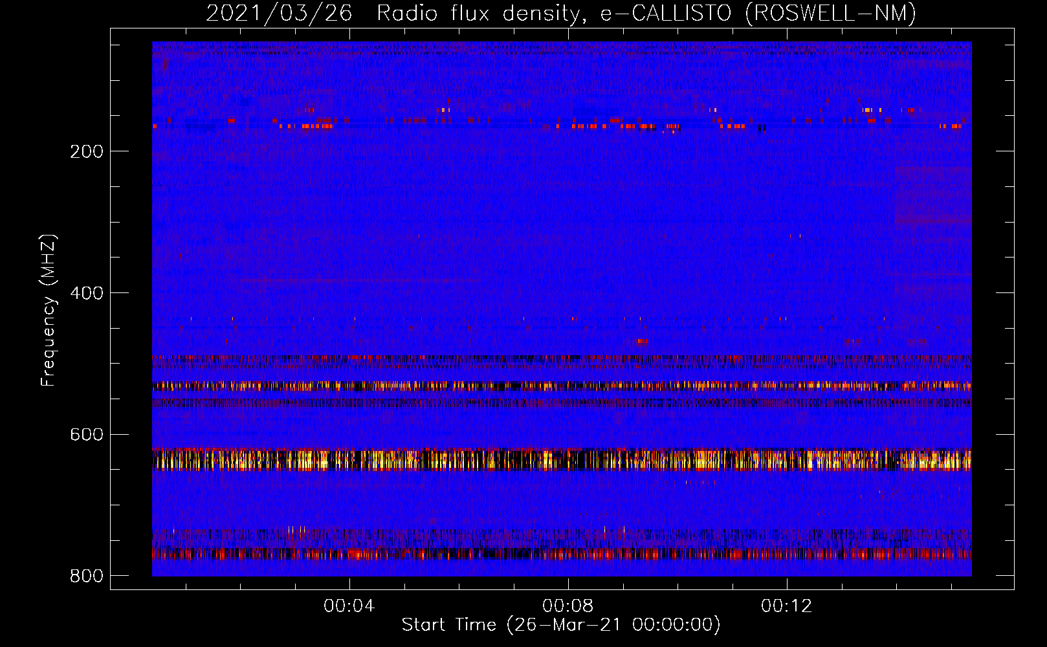1047x647 pixels.
Task: Click the bright yellow interference band near 640 MHz
Action: point(562,459)
